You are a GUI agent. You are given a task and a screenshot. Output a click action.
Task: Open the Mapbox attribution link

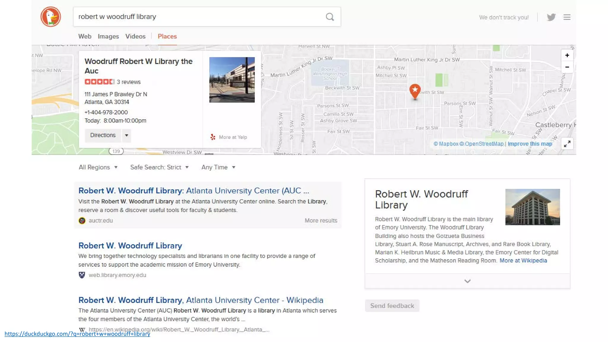[x=446, y=144]
